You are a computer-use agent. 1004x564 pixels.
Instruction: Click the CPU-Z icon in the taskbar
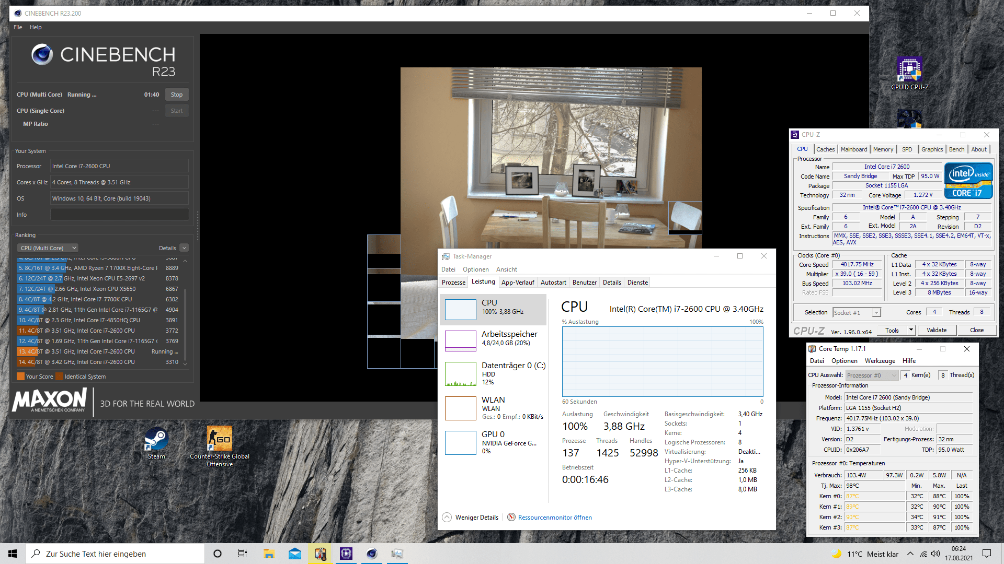pyautogui.click(x=346, y=554)
